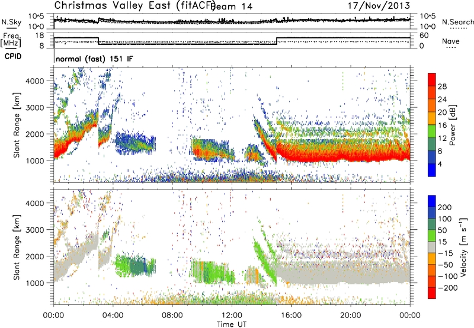Screen dimensions: 474x328
Task: Click the 'Freq. [MHz]' label
Action: [11, 39]
